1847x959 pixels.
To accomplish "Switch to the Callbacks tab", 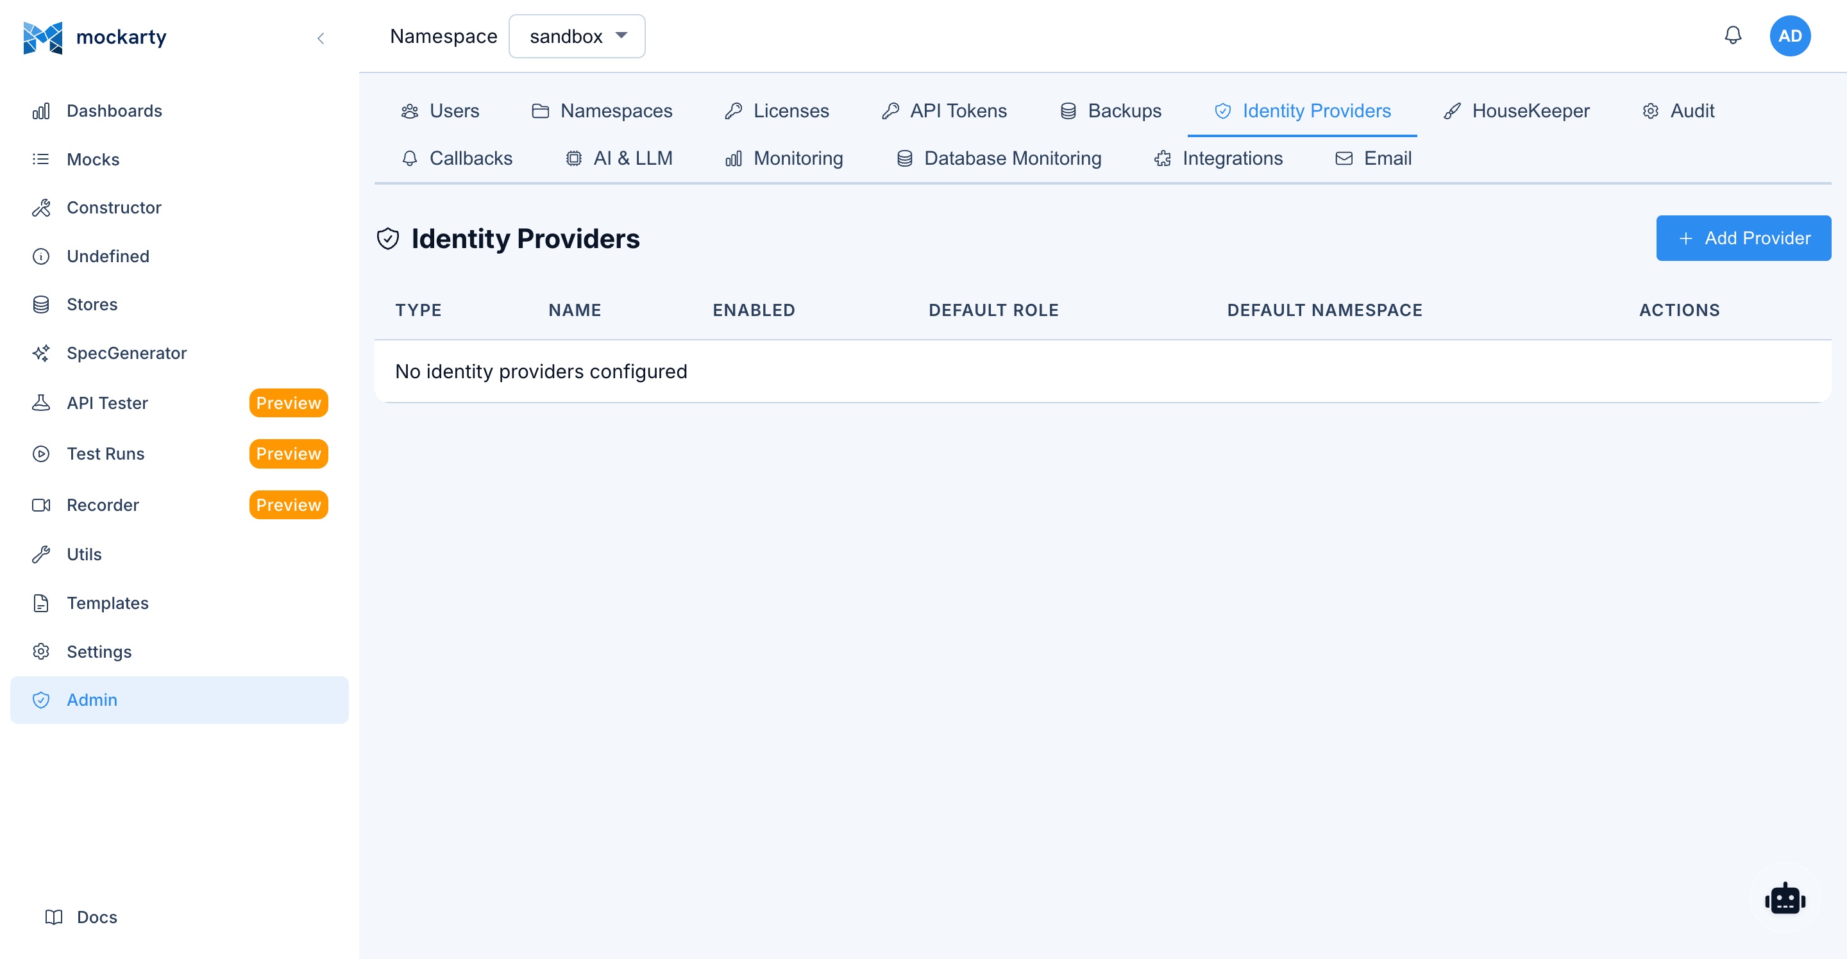I will click(457, 158).
